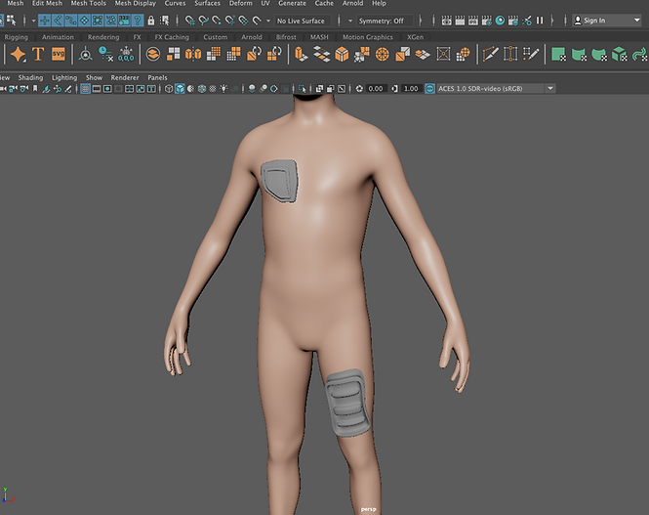Click the green cube UV icon
The height and width of the screenshot is (515, 649).
pyautogui.click(x=619, y=55)
